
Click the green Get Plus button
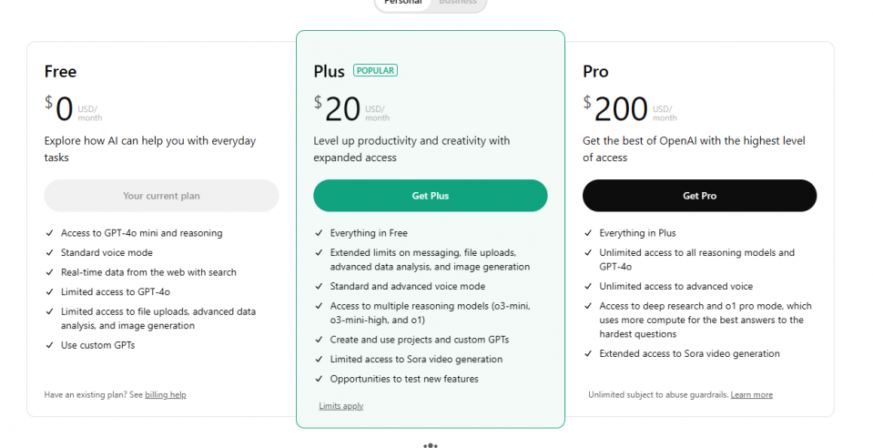click(431, 196)
